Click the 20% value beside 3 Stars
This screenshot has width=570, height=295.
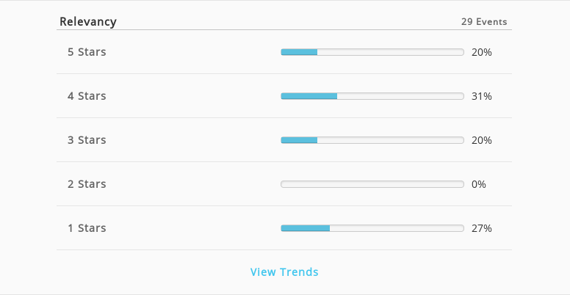[x=482, y=140]
